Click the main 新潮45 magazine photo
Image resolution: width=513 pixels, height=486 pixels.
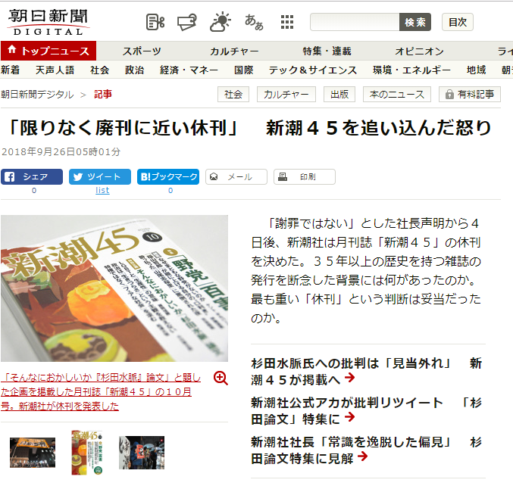tap(114, 288)
